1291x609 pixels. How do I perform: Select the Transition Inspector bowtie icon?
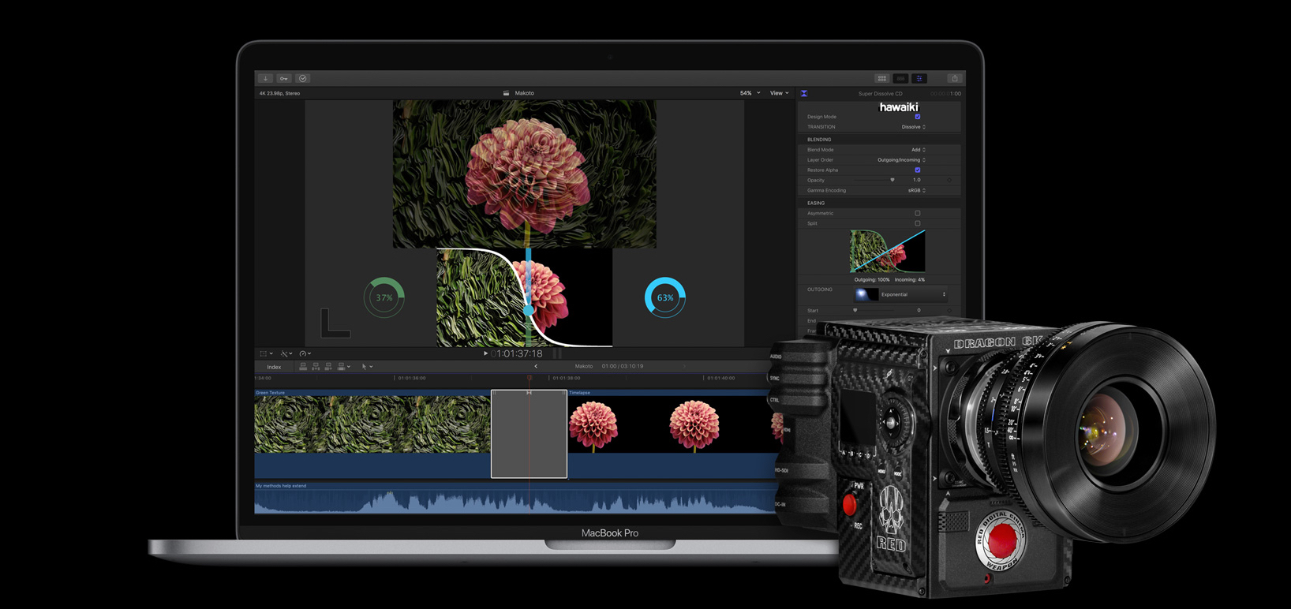804,94
